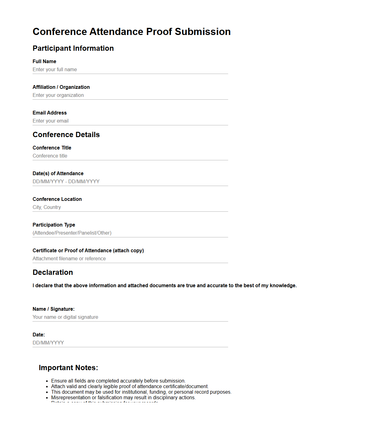Click the Date(s) of Attendance field
This screenshot has width=391, height=437.
[130, 182]
